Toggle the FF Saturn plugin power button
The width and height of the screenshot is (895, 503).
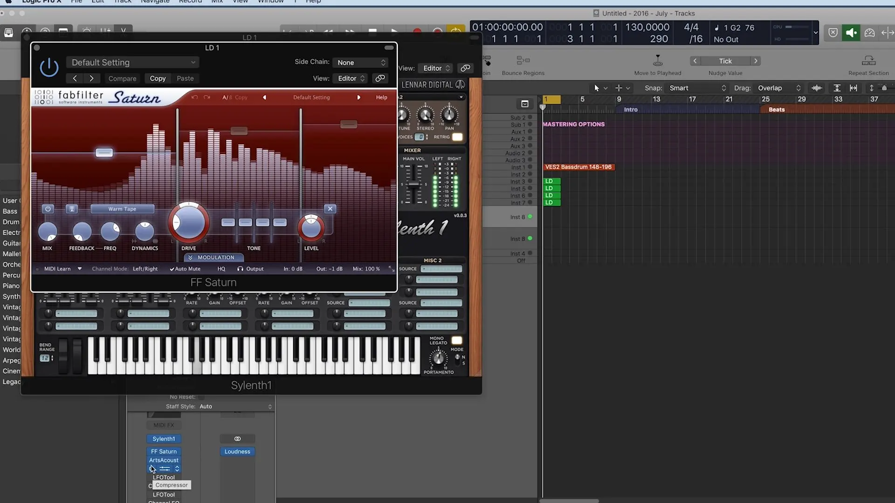pyautogui.click(x=49, y=68)
